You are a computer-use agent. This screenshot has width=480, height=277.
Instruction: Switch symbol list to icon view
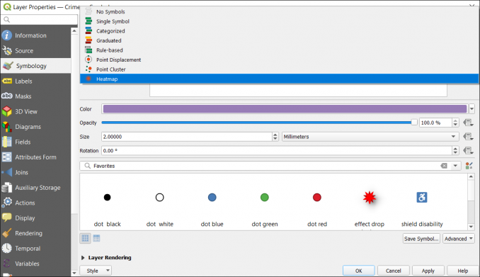pyautogui.click(x=85, y=238)
